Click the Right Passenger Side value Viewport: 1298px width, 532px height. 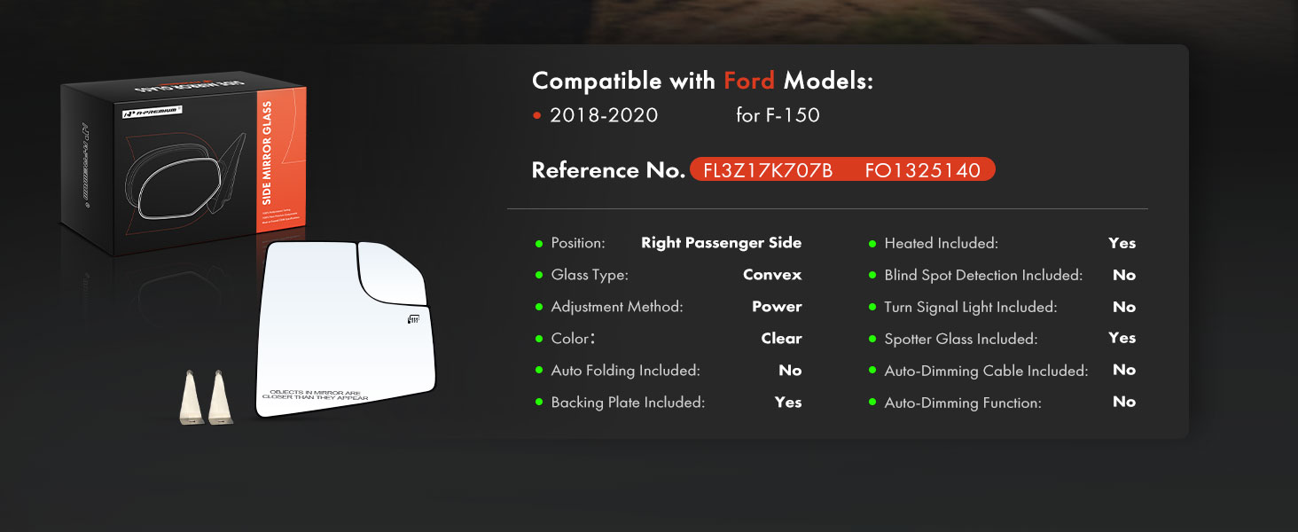[x=721, y=243]
